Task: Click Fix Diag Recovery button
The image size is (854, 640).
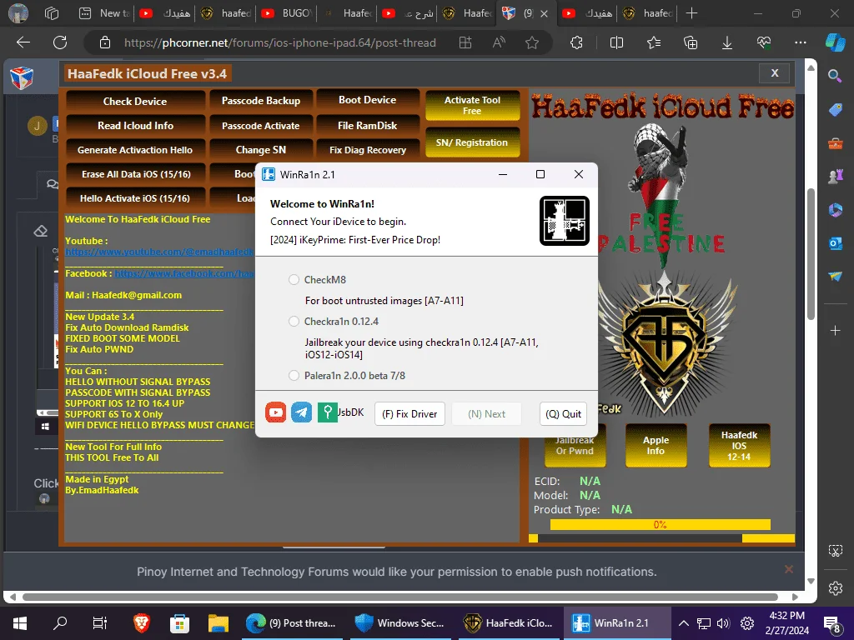Action: [368, 150]
